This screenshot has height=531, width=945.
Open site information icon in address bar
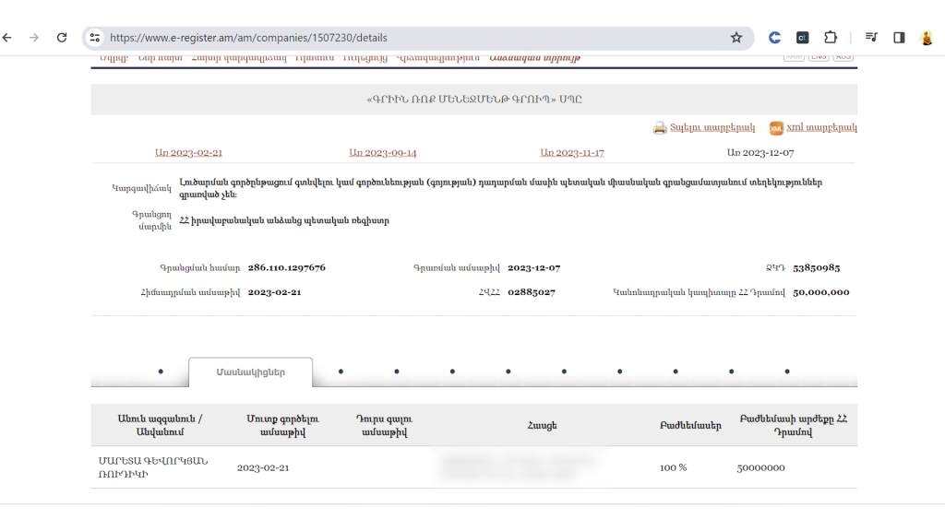[x=94, y=38]
